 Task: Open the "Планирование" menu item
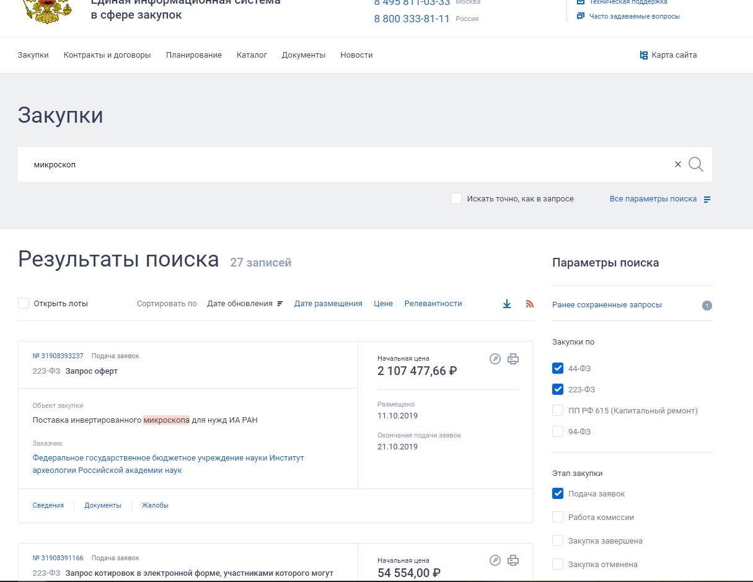193,55
